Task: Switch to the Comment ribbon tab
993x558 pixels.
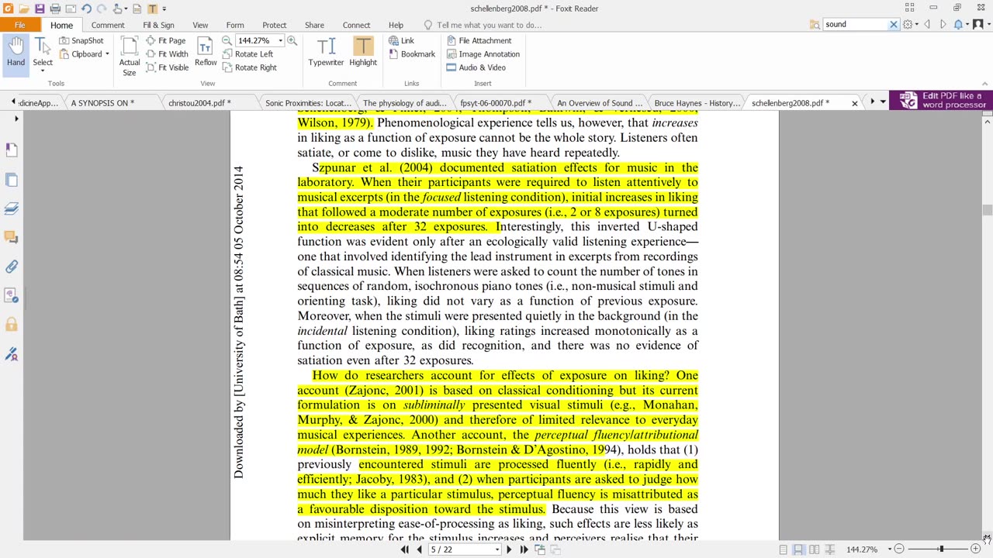Action: pos(108,25)
